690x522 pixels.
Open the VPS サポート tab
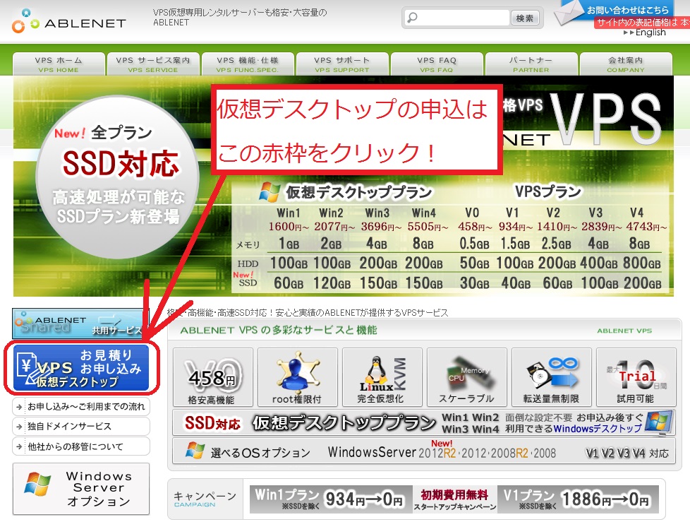pyautogui.click(x=342, y=64)
